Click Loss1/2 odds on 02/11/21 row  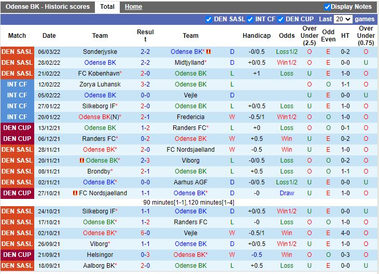[x=287, y=182]
